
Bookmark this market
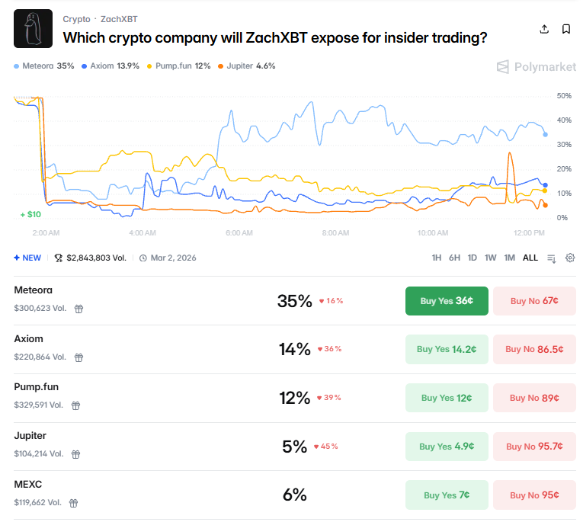click(566, 29)
